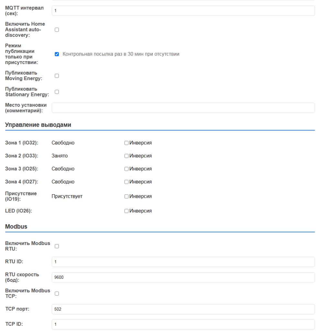Image resolution: width=318 pixels, height=331 pixels.
Task: Enable Home Assistant auto-discovery checkbox
Action: pyautogui.click(x=57, y=30)
